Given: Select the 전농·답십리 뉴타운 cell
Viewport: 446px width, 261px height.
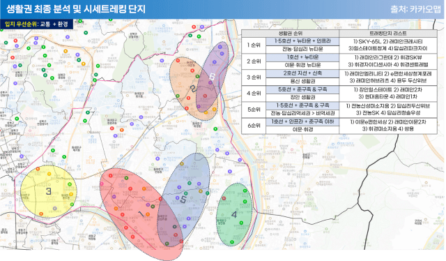Looking at the screenshot, I should coord(302,49).
